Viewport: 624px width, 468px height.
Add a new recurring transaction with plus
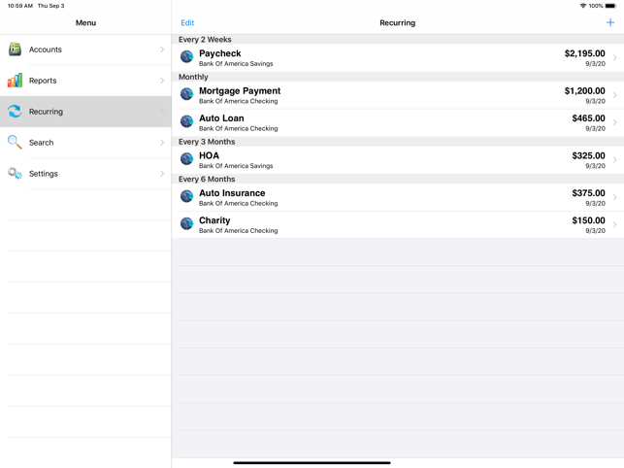(x=610, y=22)
